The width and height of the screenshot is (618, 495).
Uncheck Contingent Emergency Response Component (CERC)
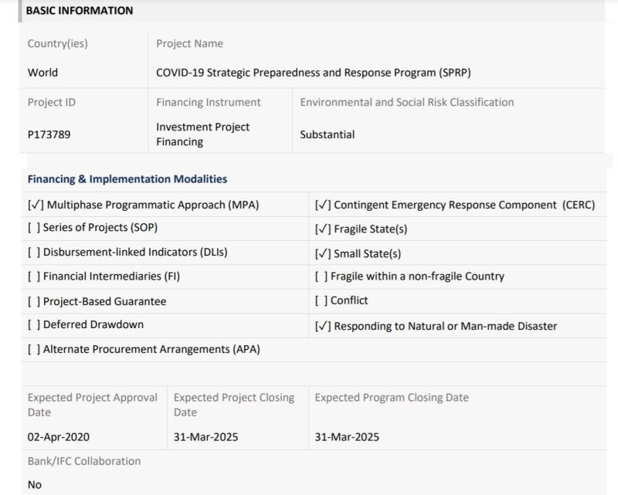click(x=323, y=205)
